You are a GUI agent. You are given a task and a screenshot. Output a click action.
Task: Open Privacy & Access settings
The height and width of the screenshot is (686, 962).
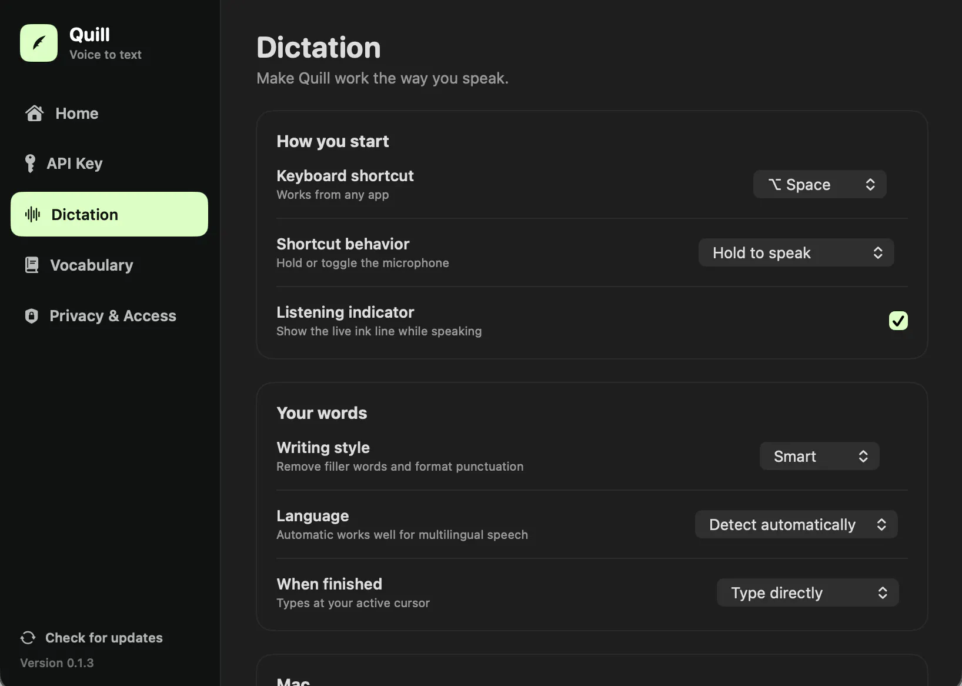[x=109, y=316]
